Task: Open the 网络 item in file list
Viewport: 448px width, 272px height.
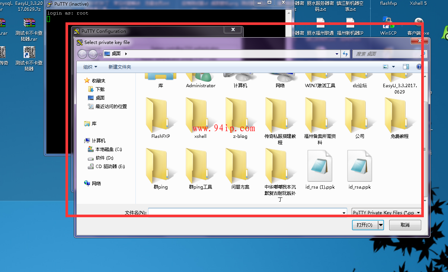Action: (x=280, y=81)
